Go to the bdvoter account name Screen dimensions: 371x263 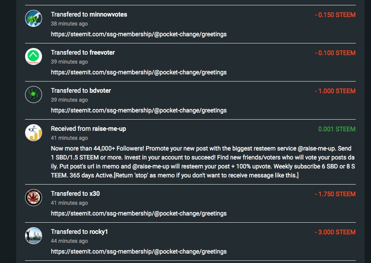[x=100, y=91]
